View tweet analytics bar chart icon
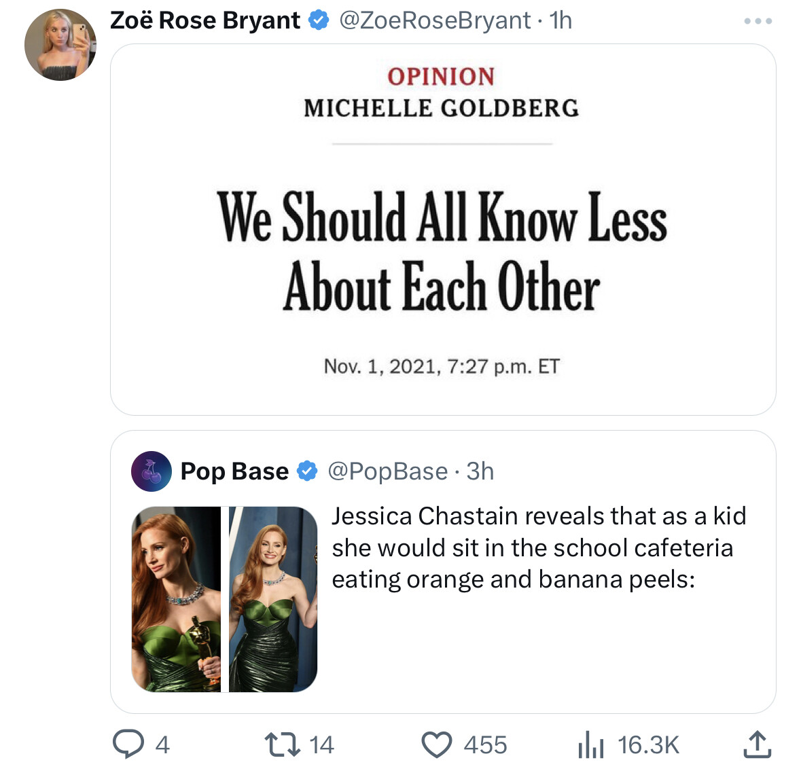This screenshot has width=801, height=773. pos(591,745)
